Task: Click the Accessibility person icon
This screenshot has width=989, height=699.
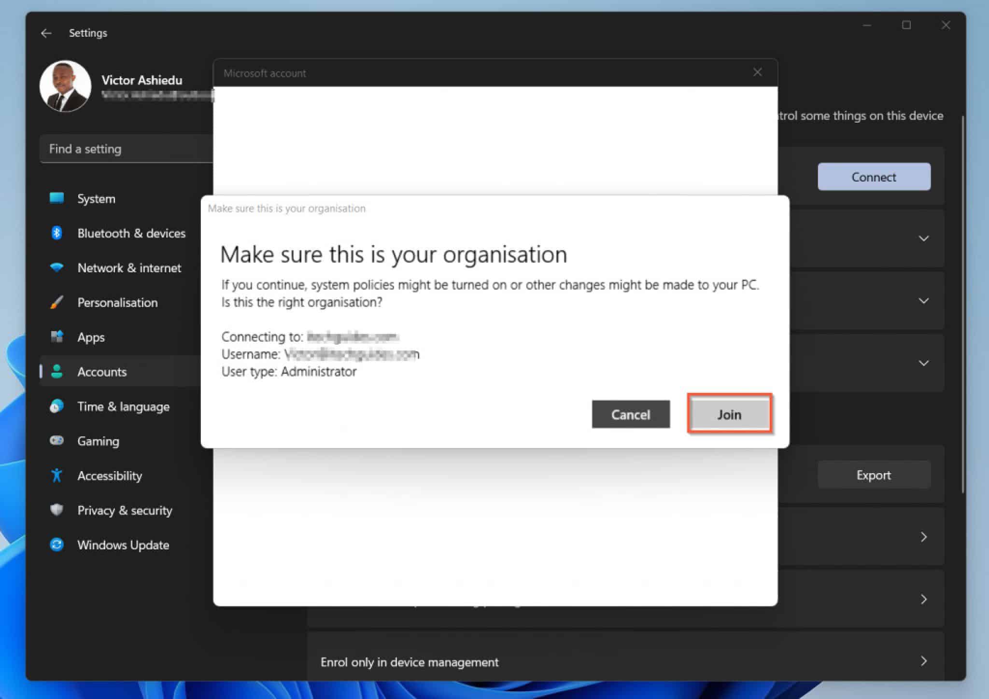Action: [x=57, y=475]
